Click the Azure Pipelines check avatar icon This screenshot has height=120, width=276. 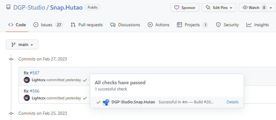106,102
